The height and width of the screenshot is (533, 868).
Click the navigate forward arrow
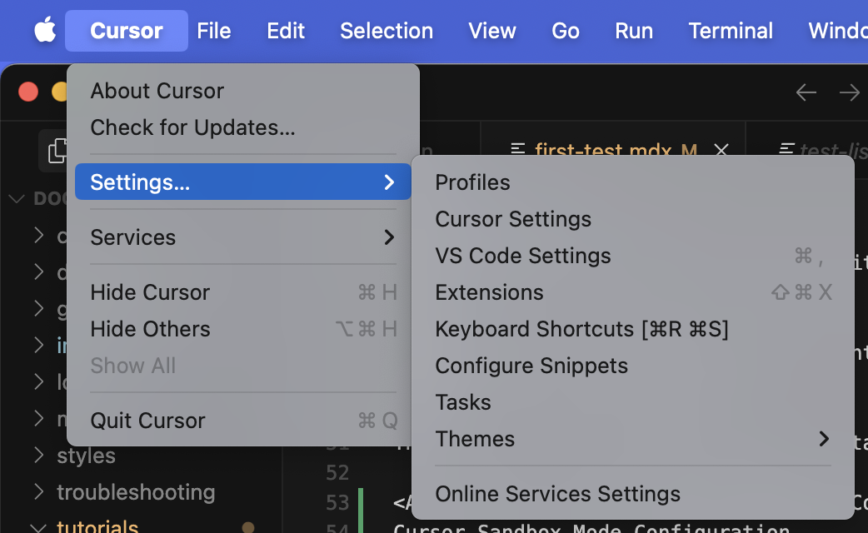point(849,92)
